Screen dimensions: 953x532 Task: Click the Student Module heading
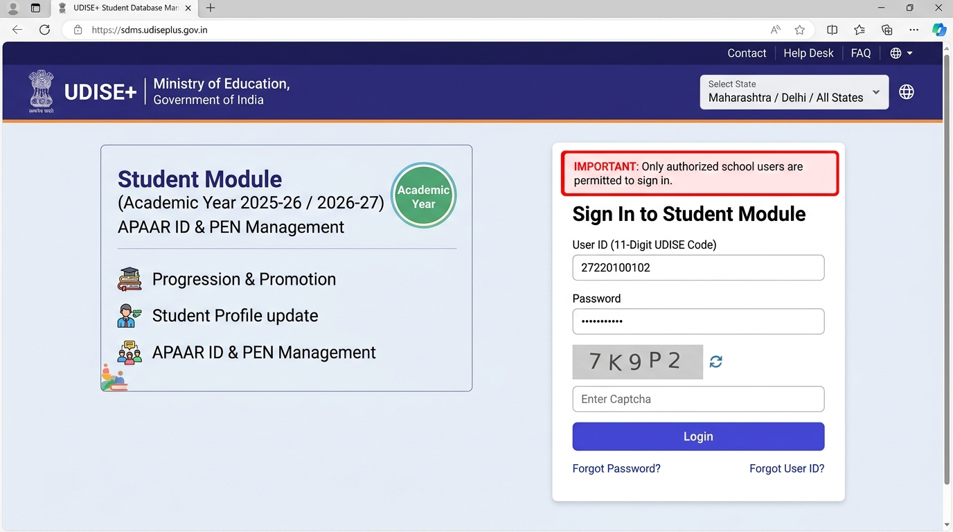[x=199, y=179]
